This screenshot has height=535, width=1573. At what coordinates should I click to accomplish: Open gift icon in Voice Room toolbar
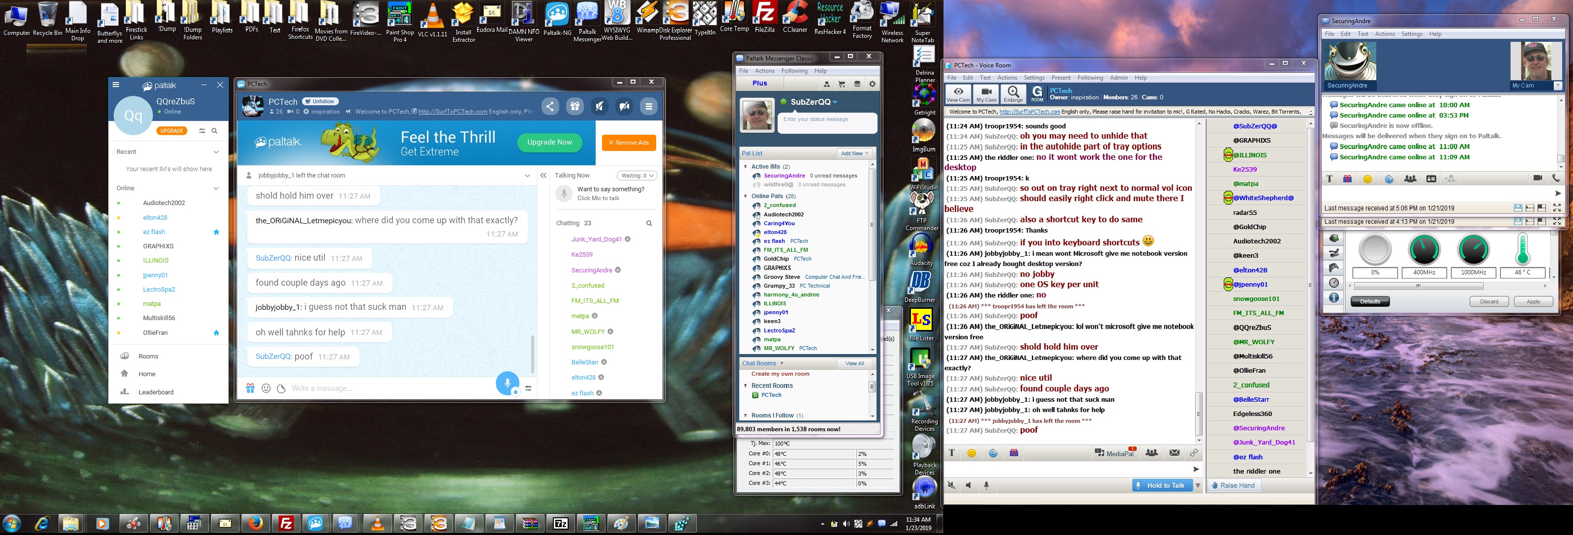[x=1014, y=452]
